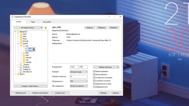
Task: Click the Recycle folder icon
Action: 21,41
